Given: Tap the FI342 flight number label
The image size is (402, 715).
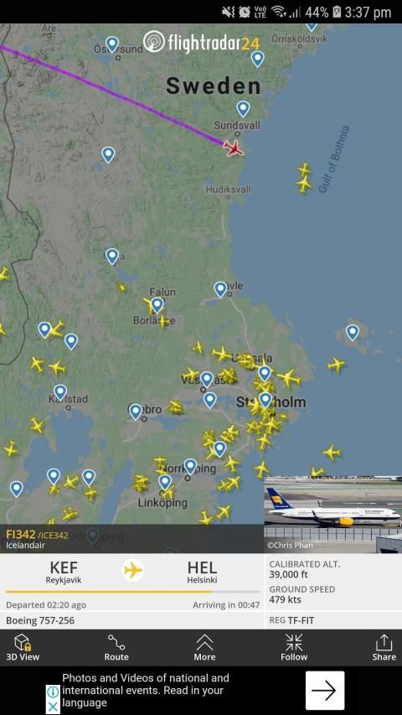Looking at the screenshot, I should (x=20, y=535).
